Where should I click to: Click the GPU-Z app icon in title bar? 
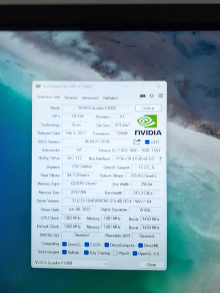point(38,86)
